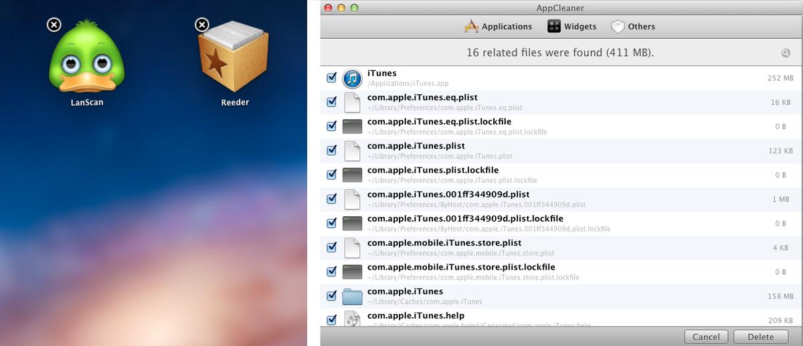Click the com.apple.iTunes.eq.plist document icon

click(x=352, y=102)
